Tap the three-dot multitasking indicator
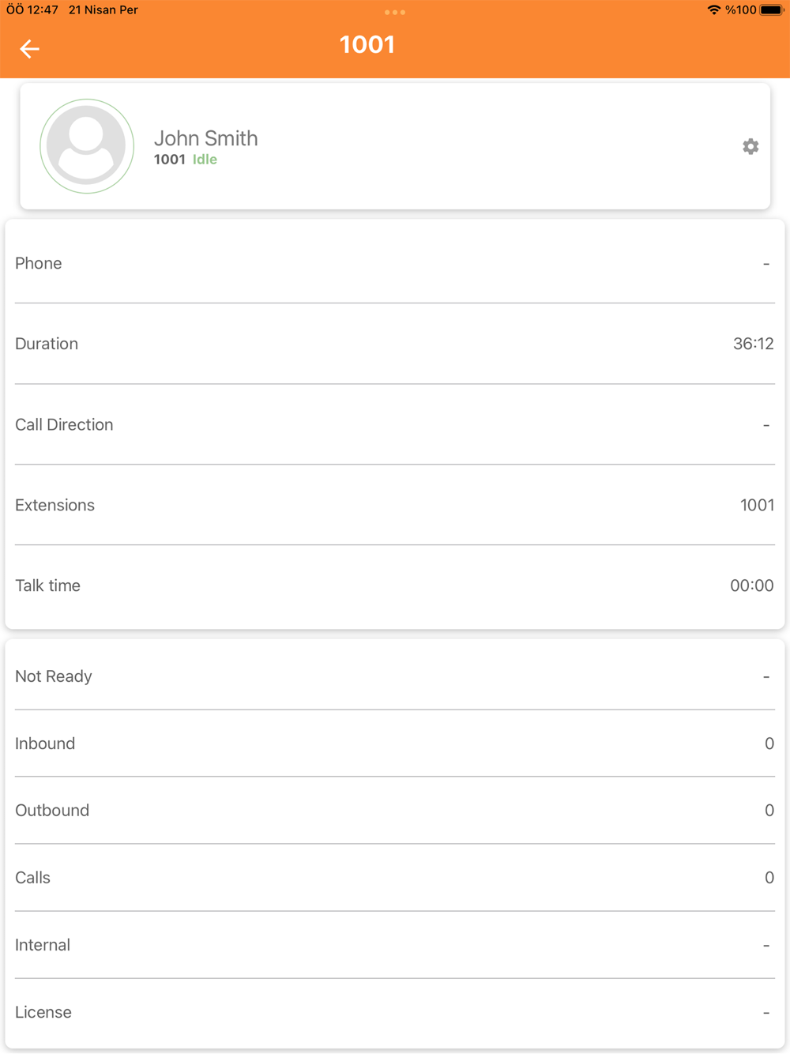 click(x=395, y=12)
